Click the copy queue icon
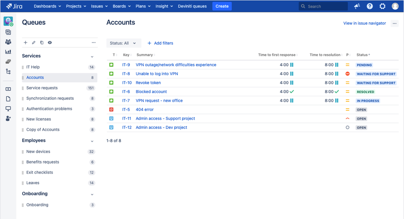Image resolution: width=404 pixels, height=219 pixels. coord(42,43)
